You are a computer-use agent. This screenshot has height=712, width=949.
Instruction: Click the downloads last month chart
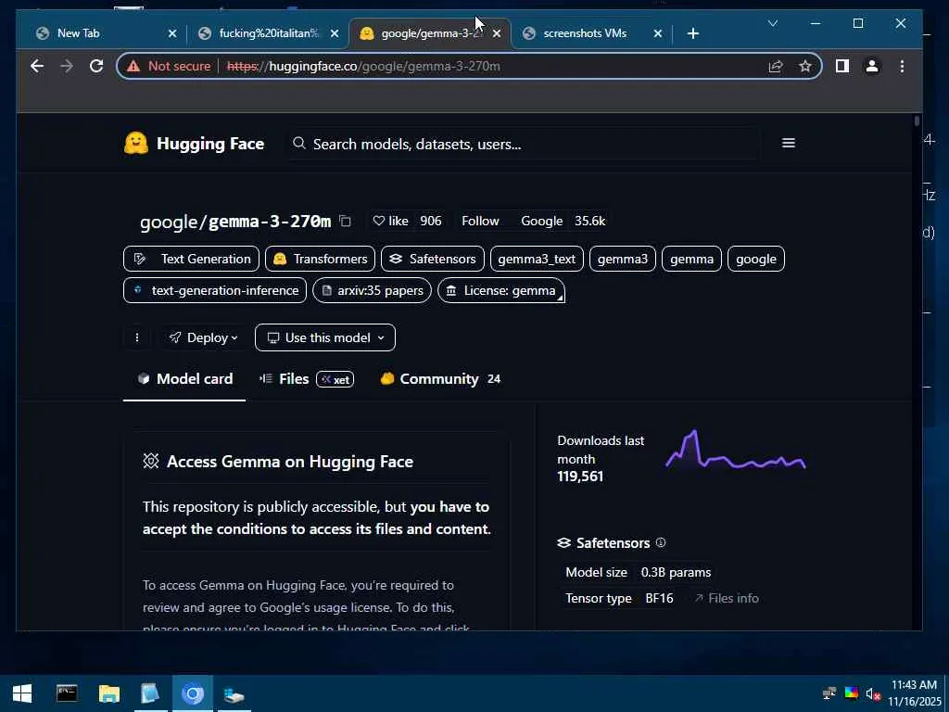click(x=735, y=450)
